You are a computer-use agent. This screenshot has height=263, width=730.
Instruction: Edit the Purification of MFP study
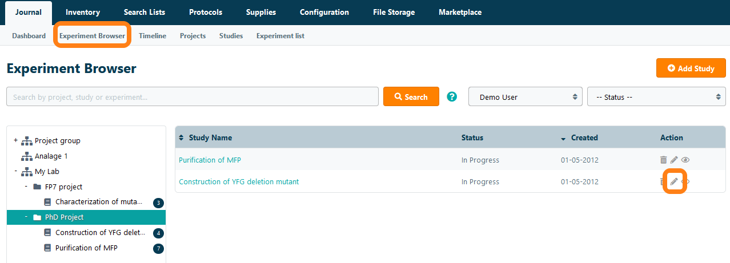[x=674, y=160]
